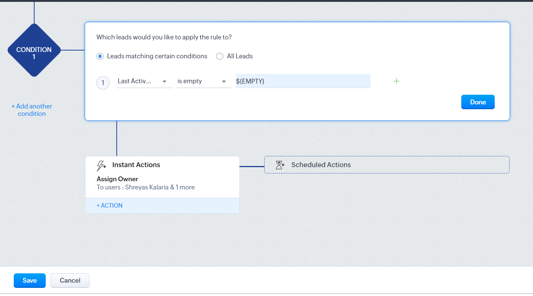Click + ACTION under Instant Actions
533x296 pixels.
(110, 205)
